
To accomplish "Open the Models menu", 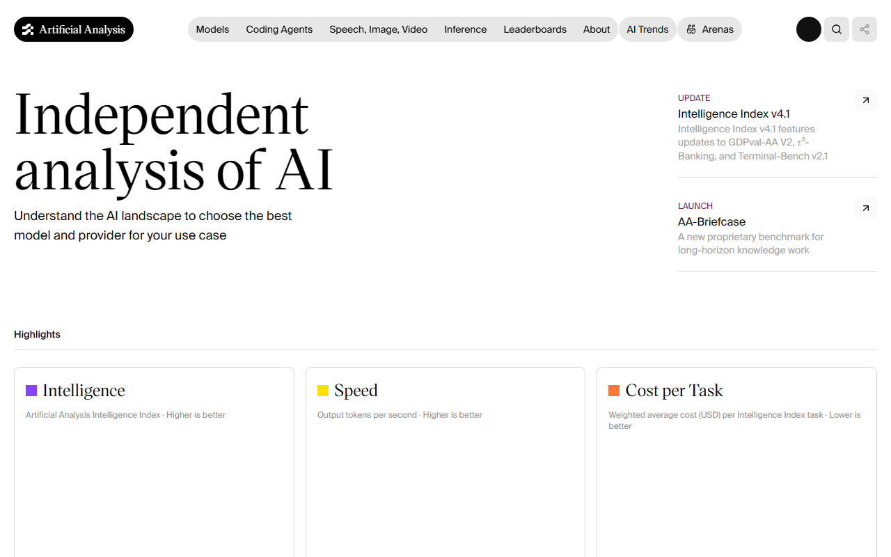I will [x=212, y=29].
